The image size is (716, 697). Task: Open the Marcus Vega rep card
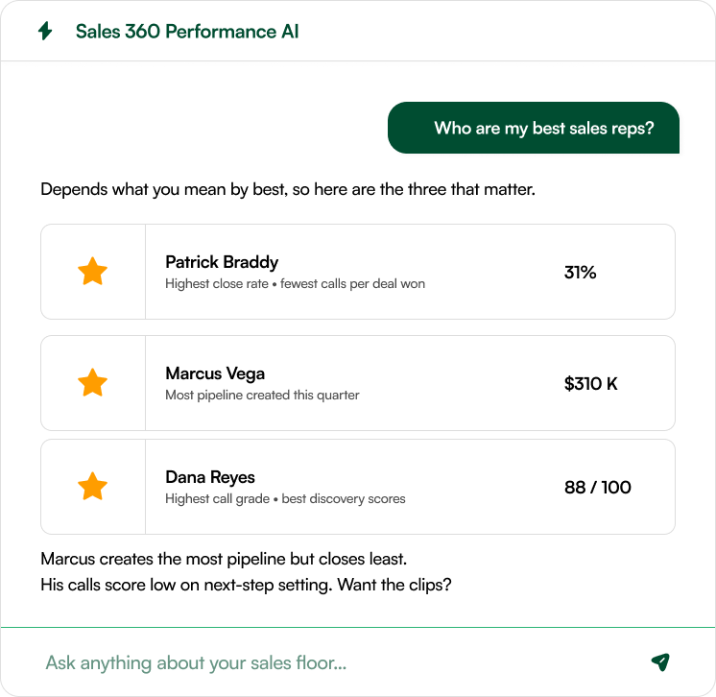358,383
